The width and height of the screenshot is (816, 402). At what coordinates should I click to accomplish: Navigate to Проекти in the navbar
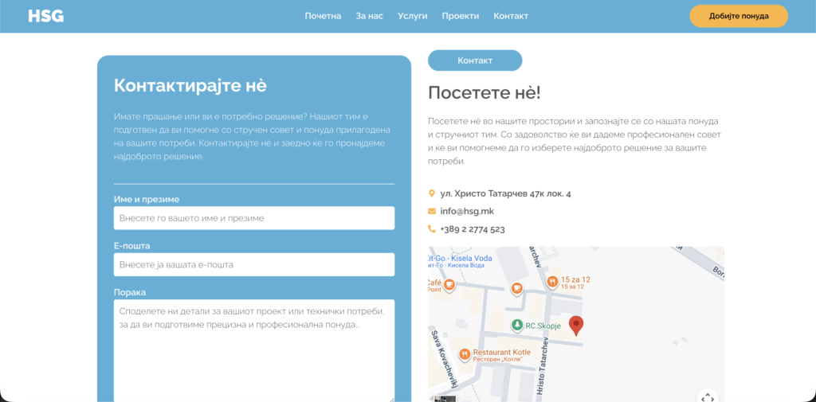(461, 16)
